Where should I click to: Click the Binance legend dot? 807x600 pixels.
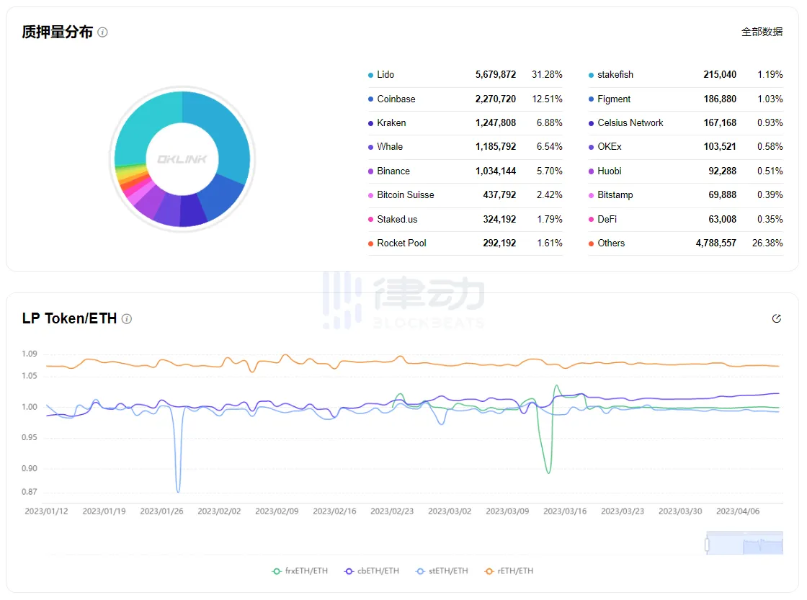coord(369,171)
